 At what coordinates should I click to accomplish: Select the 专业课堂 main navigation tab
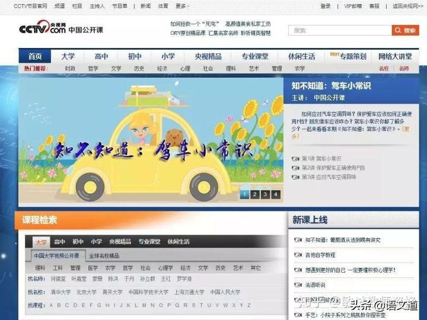coord(255,56)
